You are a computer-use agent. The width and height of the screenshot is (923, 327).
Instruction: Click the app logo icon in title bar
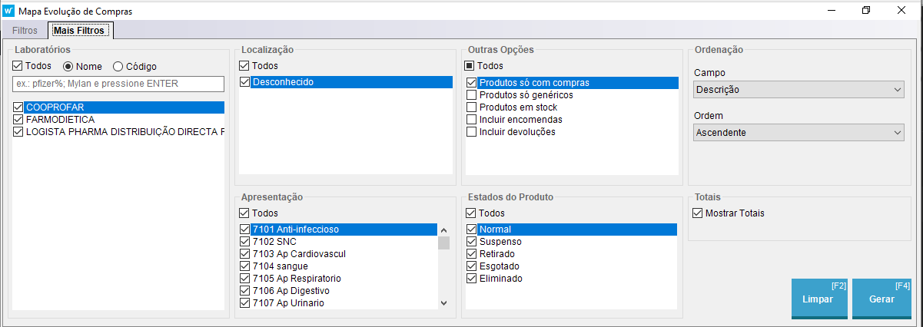(9, 11)
